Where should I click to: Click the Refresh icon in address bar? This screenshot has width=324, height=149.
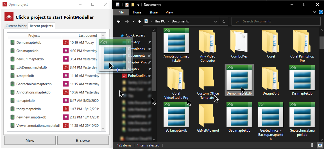(x=224, y=21)
